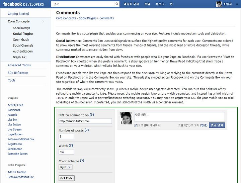Viewport: 241px width, 183px height.
Task: Open the second top navigation menu item
Action: [147, 4]
